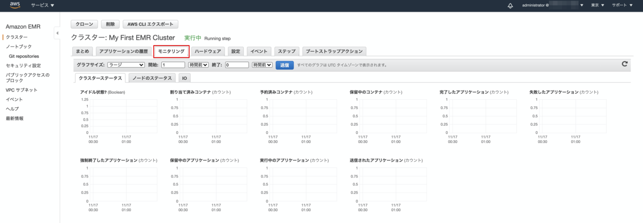Open the グラフサイズ ラージ dropdown
Screen dimensions: 643x223
click(126, 65)
